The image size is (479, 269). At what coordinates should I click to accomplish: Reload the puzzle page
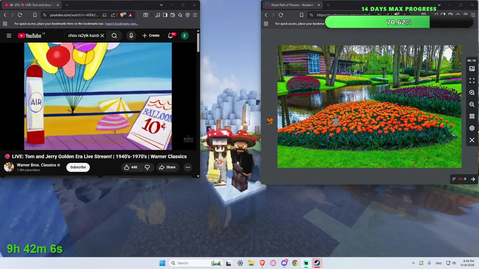[x=281, y=15]
